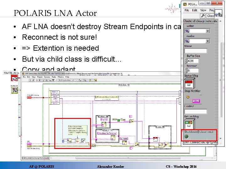Click scroll down arrow of class window
Image resolution: width=226 pixels, height=169 pixels.
pyautogui.click(x=221, y=138)
